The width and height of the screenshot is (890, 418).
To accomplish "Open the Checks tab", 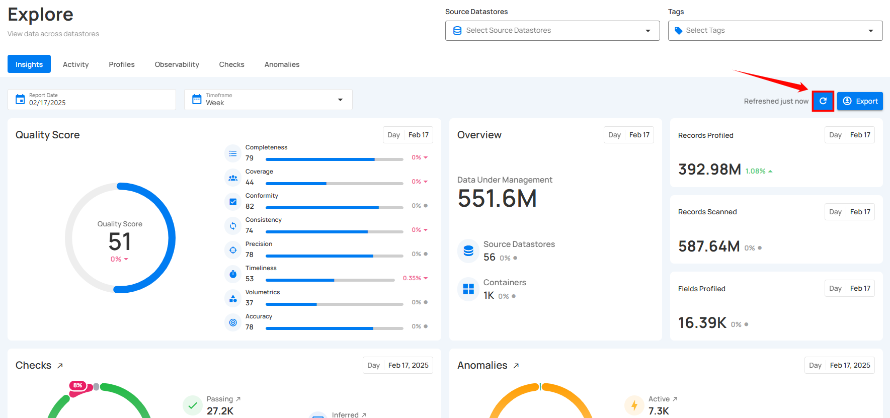I will pos(232,64).
